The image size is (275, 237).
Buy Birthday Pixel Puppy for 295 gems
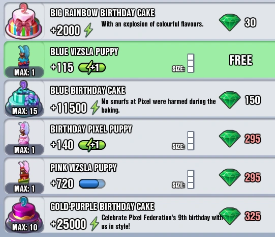point(240,139)
